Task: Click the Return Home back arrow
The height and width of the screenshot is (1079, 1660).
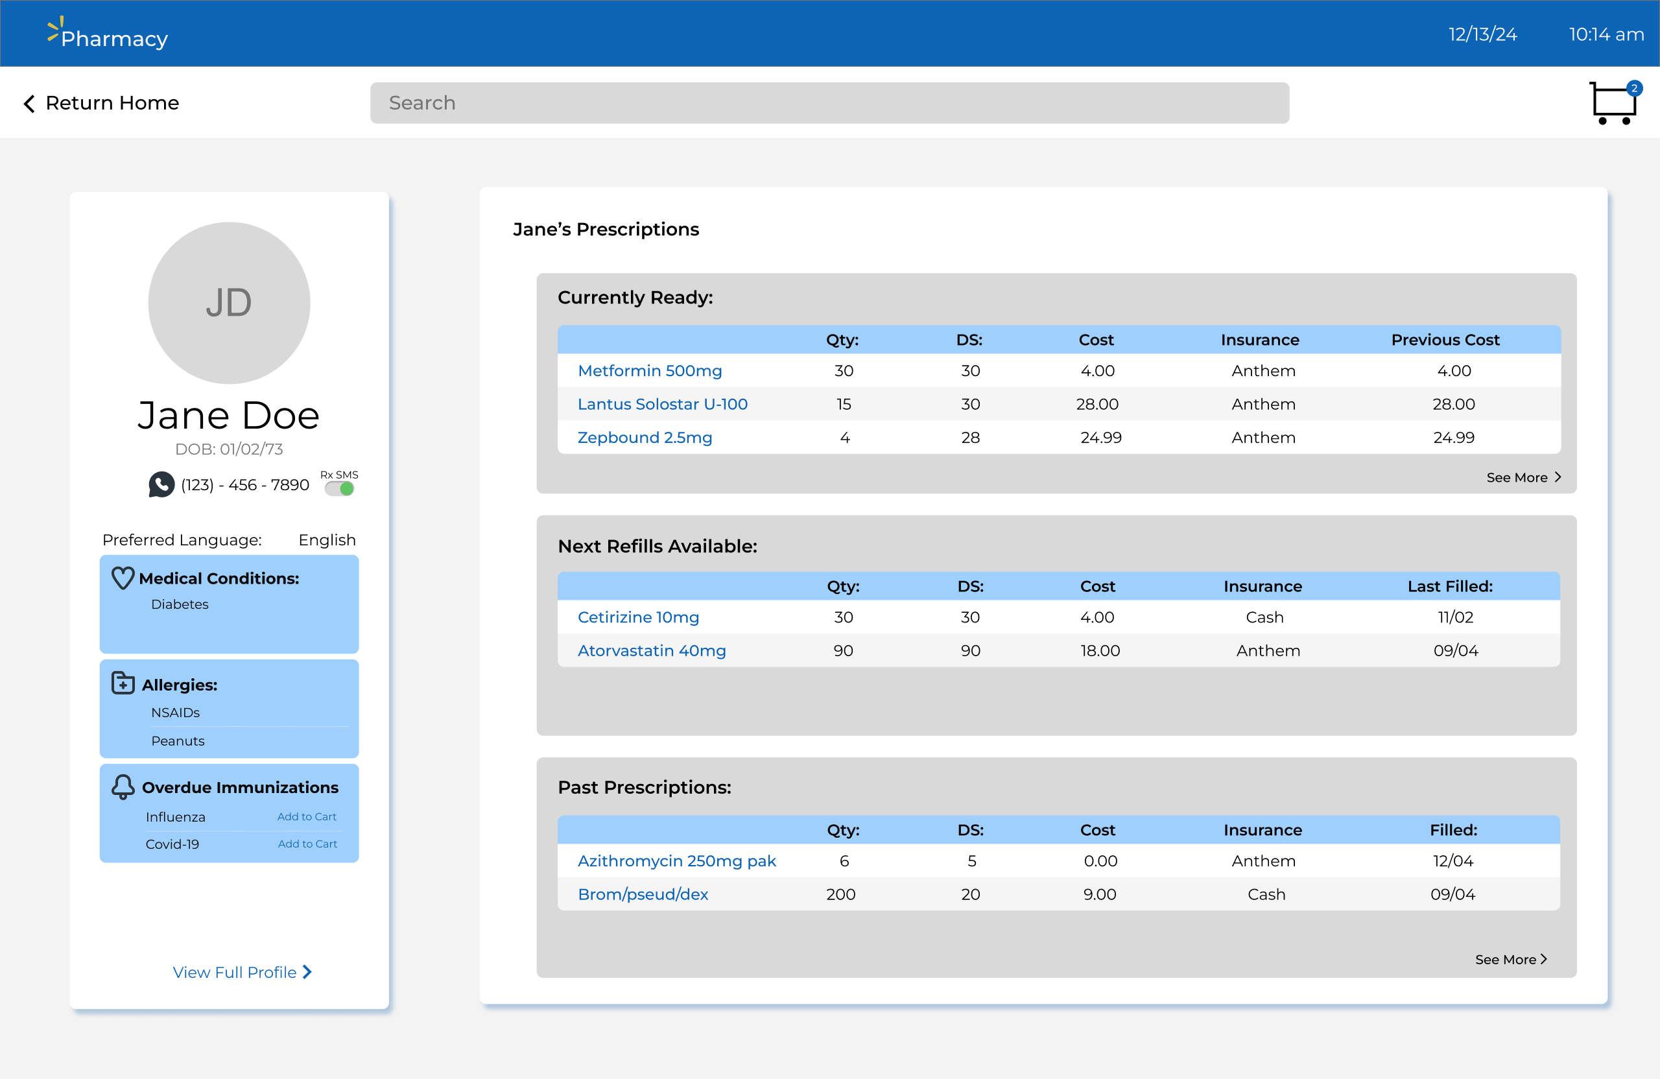Action: (x=29, y=103)
